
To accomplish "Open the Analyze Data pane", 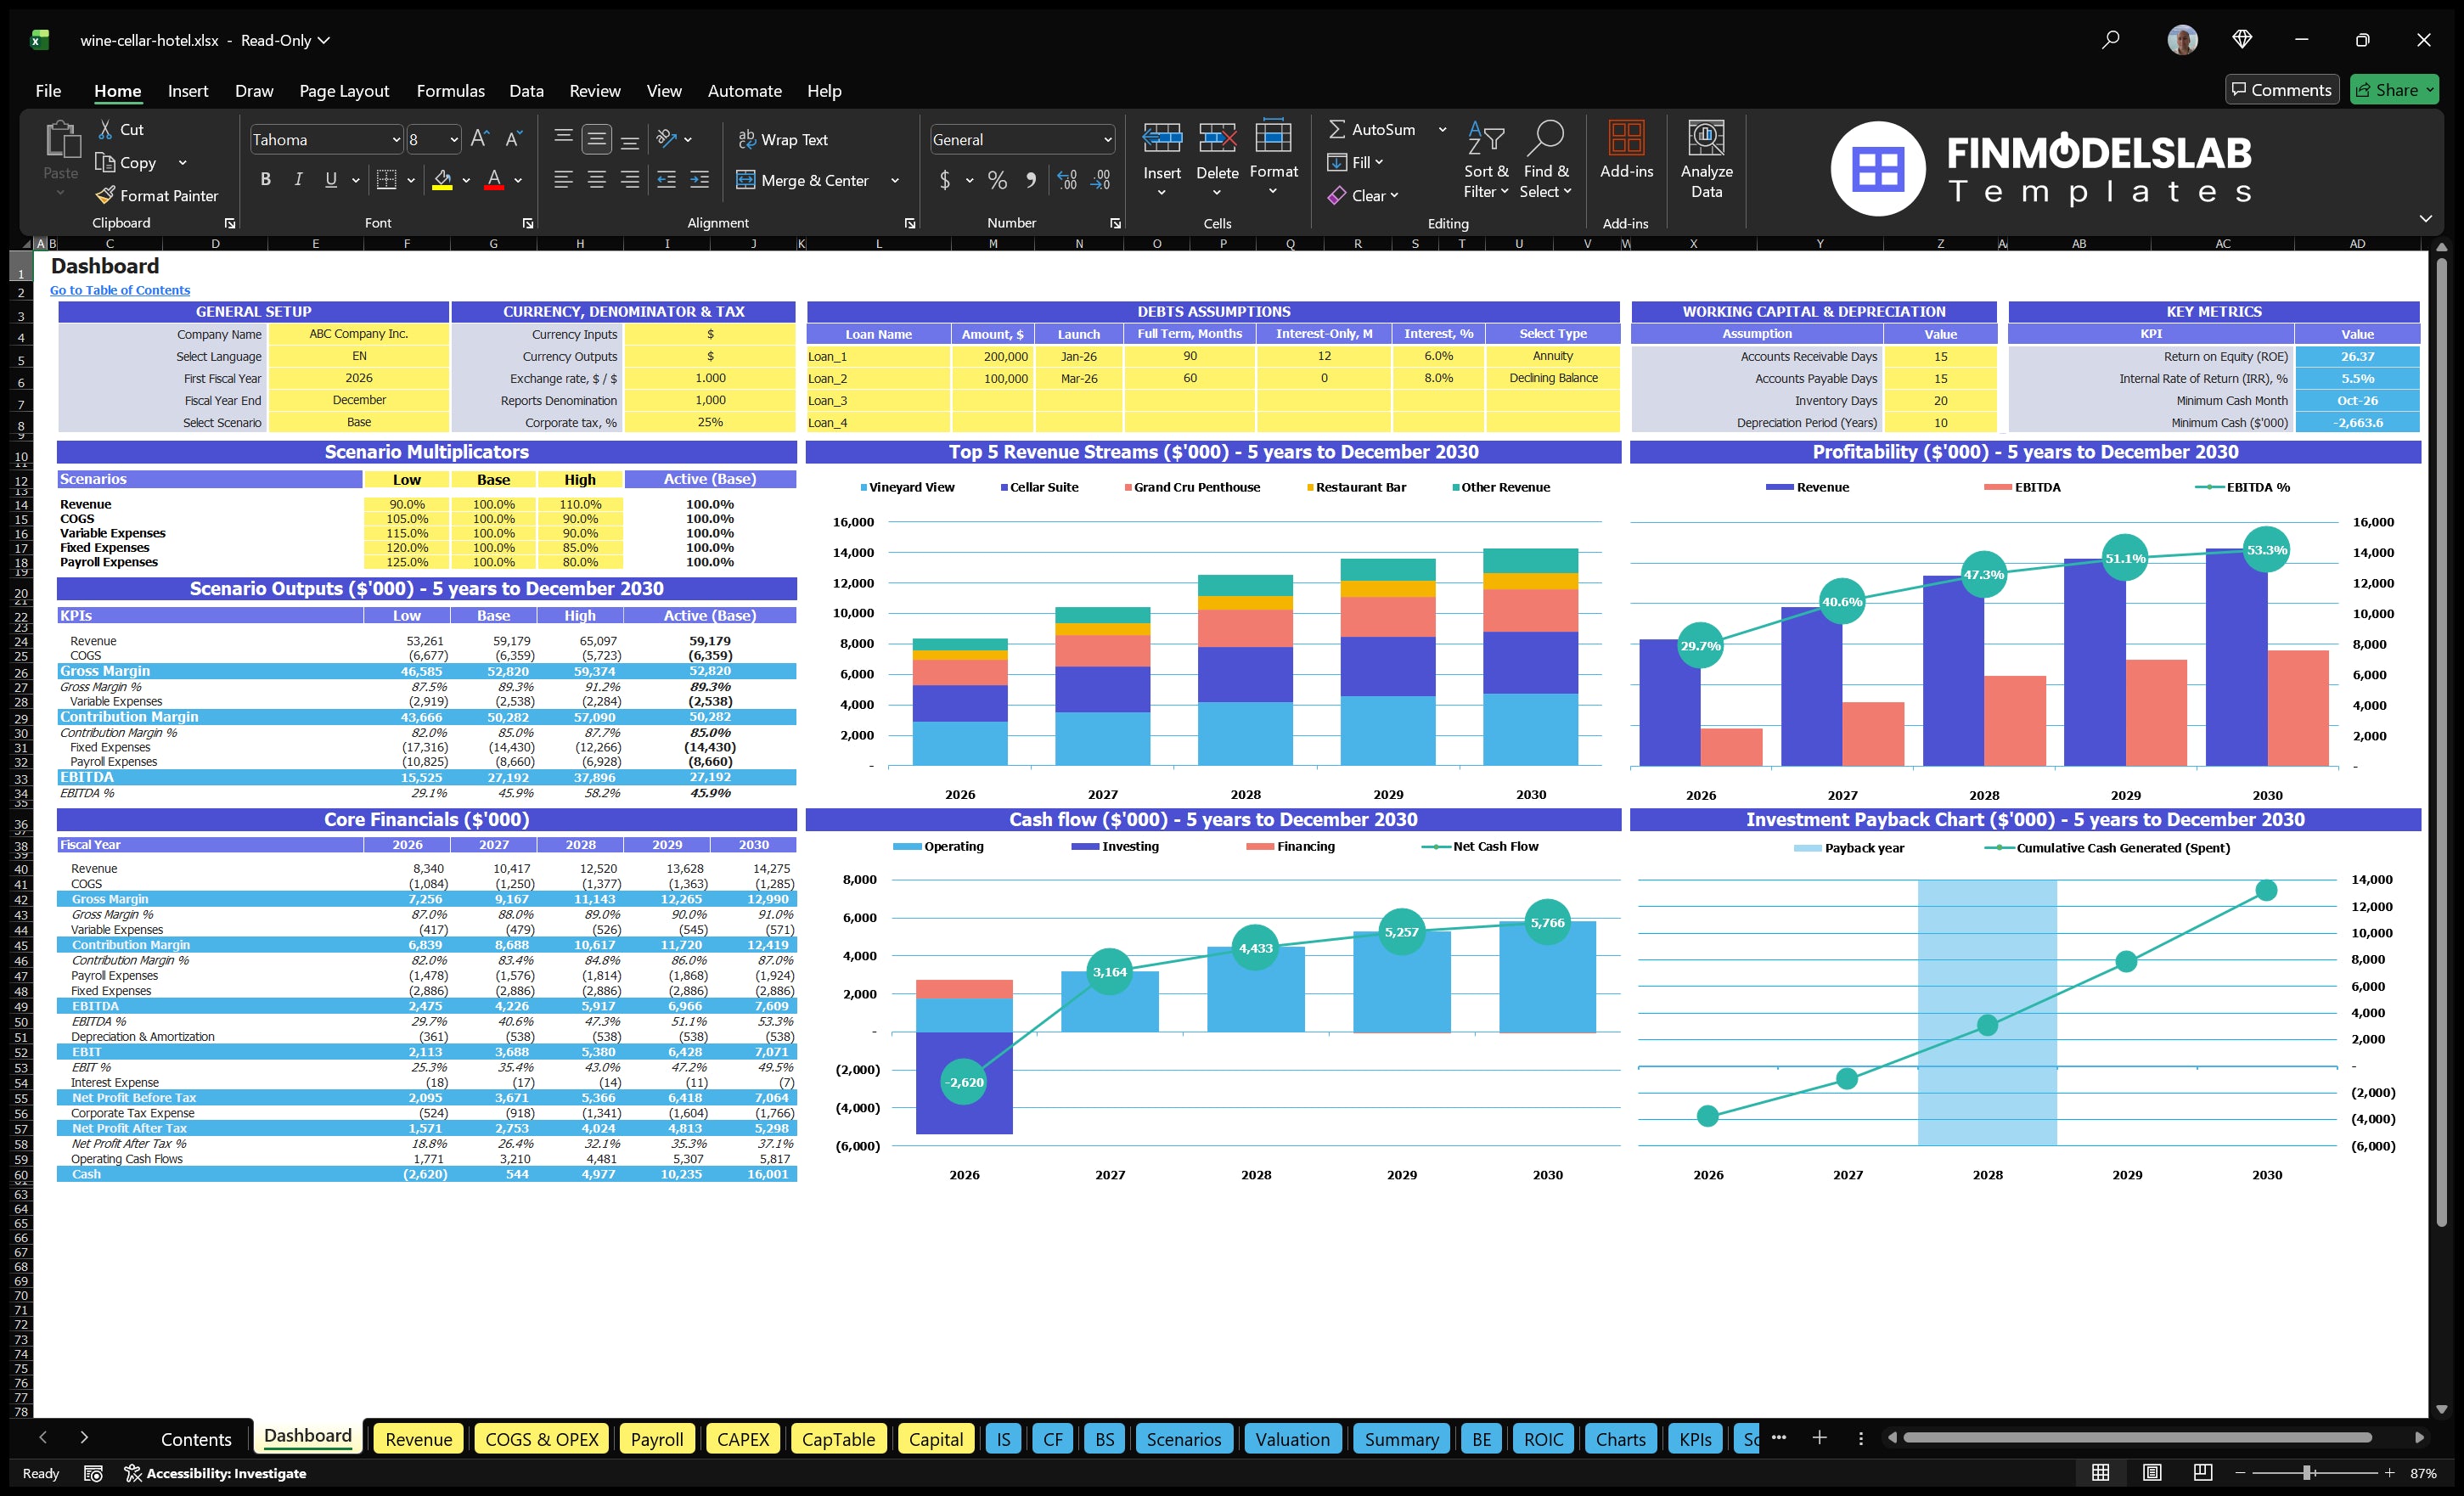I will coord(1706,160).
